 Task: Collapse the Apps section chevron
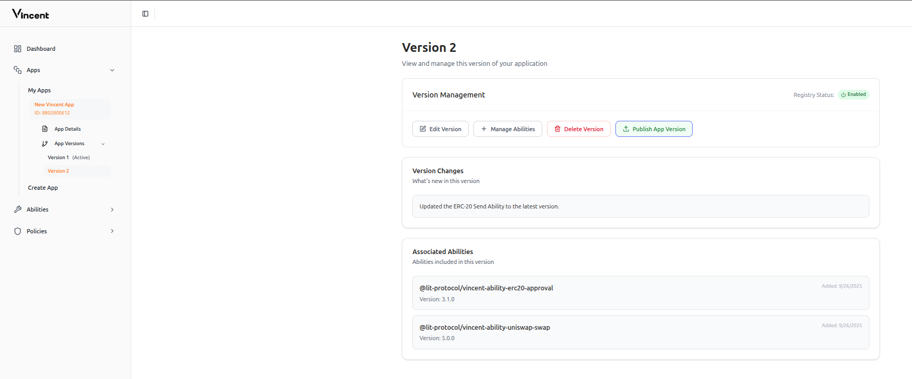(x=112, y=70)
